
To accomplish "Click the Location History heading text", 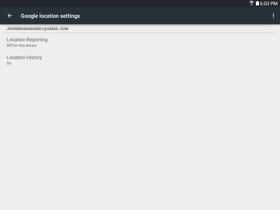I will pos(24,57).
